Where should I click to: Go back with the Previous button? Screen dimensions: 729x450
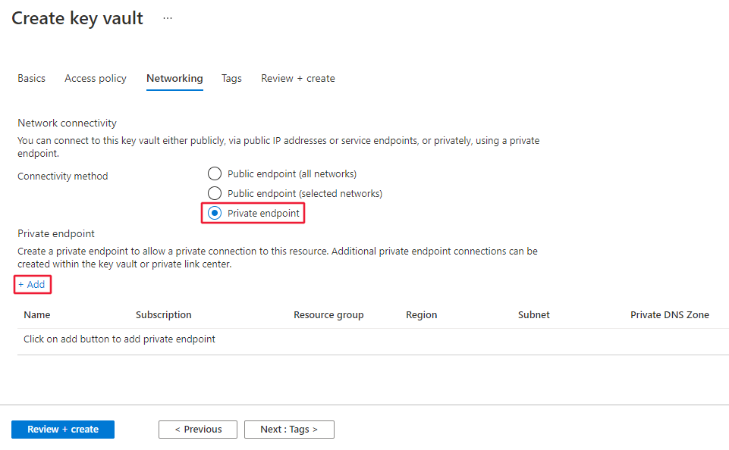tap(198, 430)
